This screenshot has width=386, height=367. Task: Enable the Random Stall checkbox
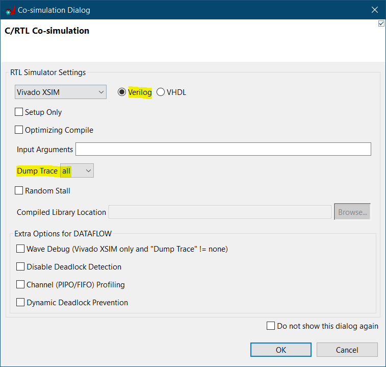pos(19,190)
